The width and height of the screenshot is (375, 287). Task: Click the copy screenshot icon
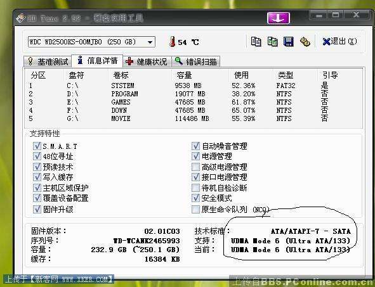[272, 42]
